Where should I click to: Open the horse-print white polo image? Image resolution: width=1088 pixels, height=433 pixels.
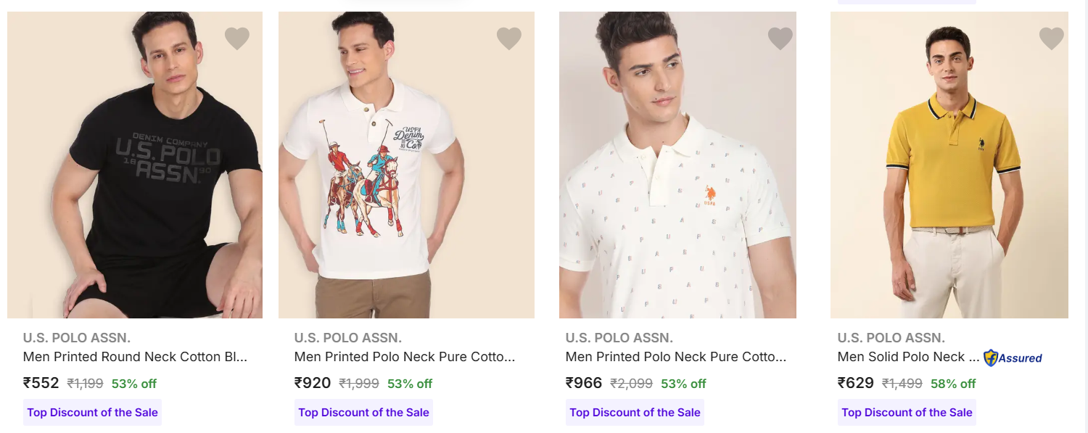coord(406,165)
